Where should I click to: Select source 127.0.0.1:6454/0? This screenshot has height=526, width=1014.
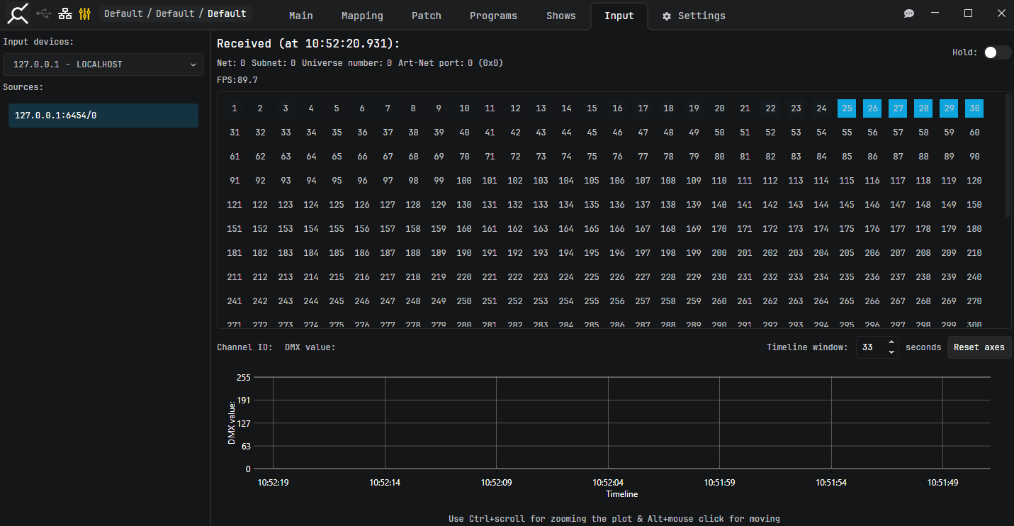pyautogui.click(x=103, y=116)
